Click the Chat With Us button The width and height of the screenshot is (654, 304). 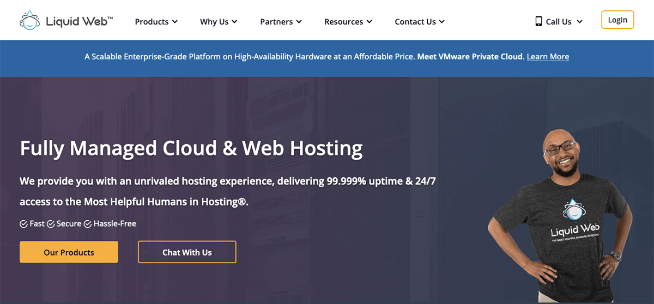[x=187, y=252]
